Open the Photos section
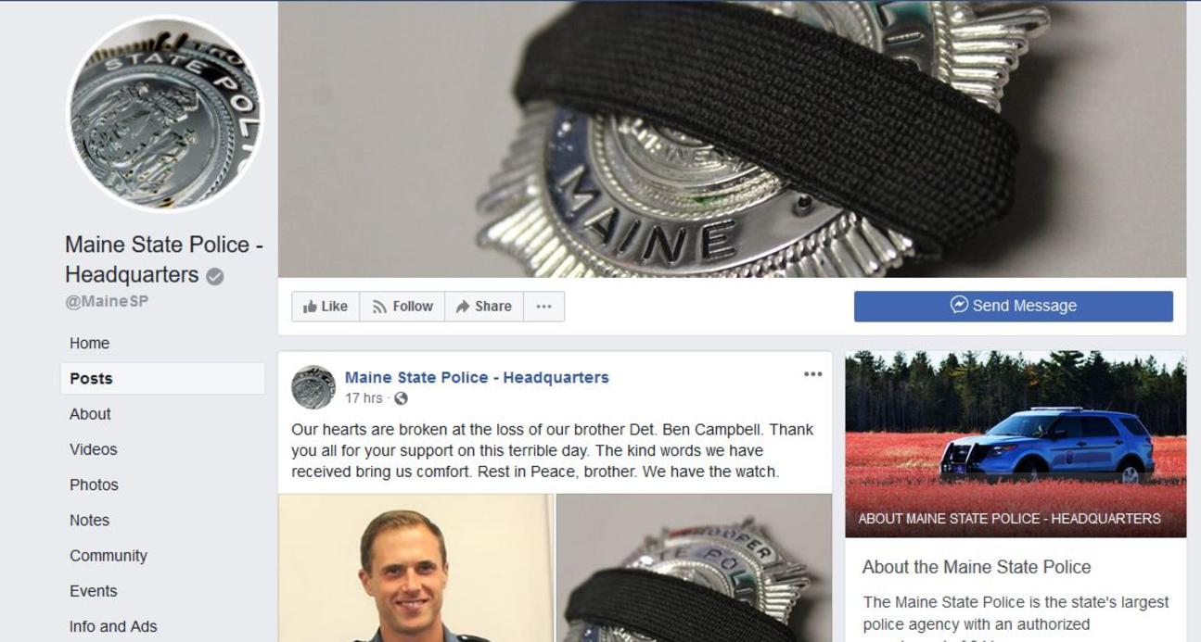Screen dimensions: 1201x642 coord(94,485)
